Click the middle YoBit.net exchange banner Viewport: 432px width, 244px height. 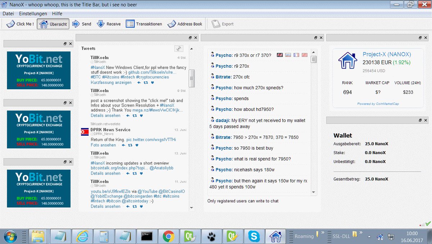[39, 130]
